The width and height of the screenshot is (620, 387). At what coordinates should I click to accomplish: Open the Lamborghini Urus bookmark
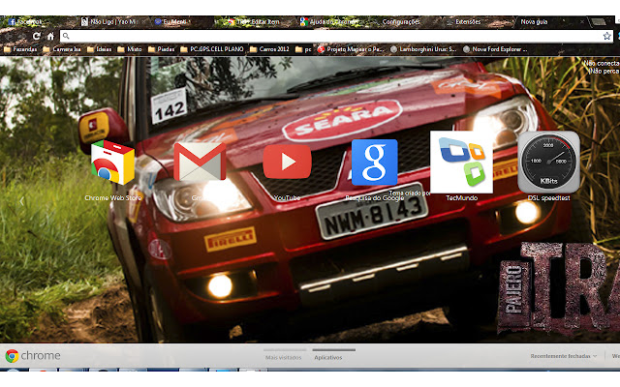coord(426,47)
